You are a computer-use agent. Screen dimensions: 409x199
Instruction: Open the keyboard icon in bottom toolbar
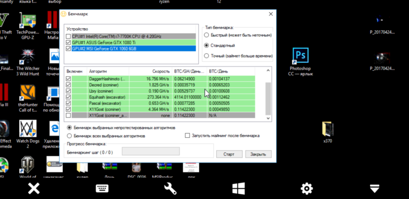pos(102,188)
